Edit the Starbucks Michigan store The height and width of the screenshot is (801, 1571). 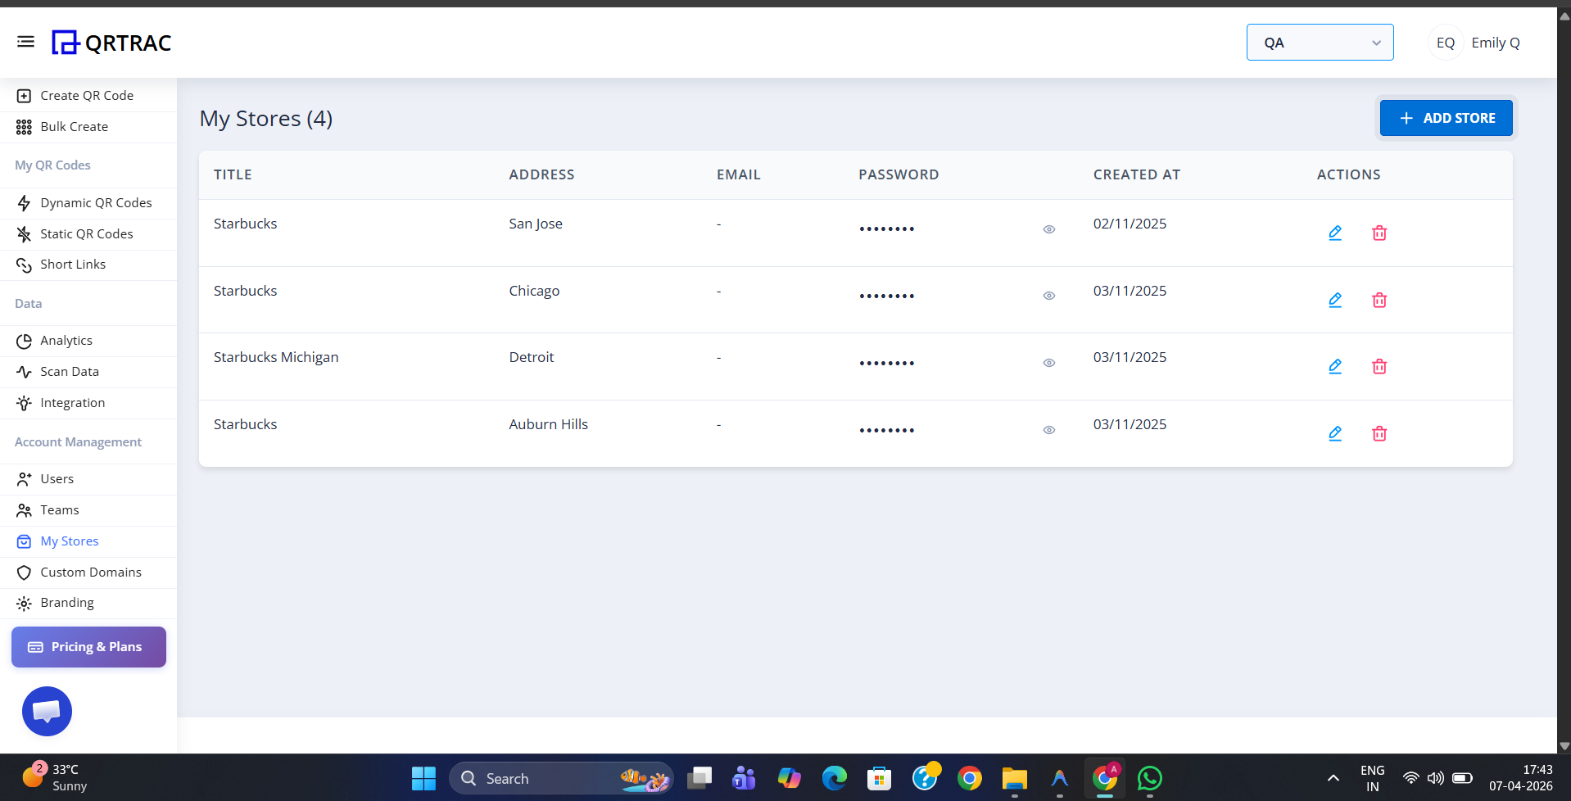tap(1335, 366)
